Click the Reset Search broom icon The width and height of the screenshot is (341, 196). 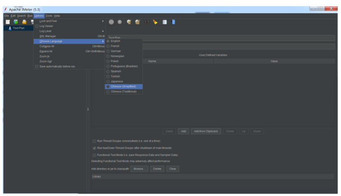[x=155, y=22]
